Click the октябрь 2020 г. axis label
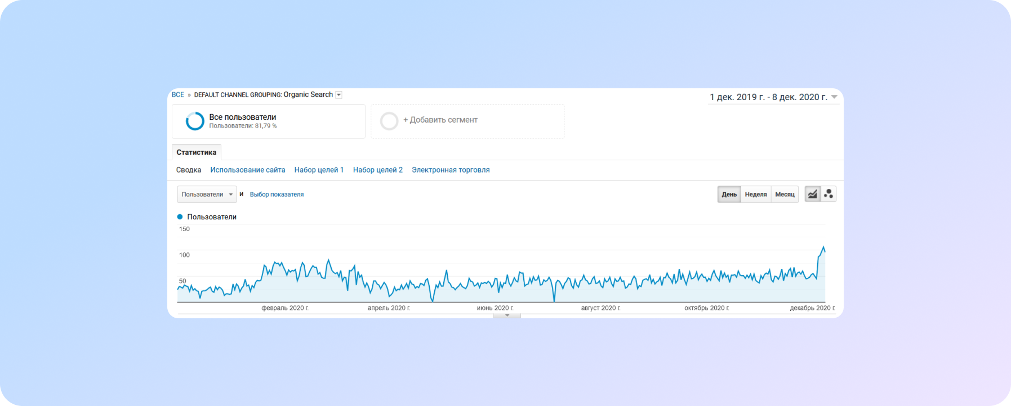1011x406 pixels. point(706,308)
